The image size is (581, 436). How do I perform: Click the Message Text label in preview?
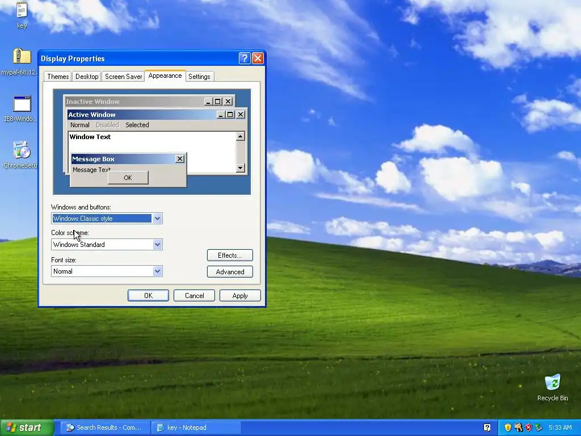point(91,169)
